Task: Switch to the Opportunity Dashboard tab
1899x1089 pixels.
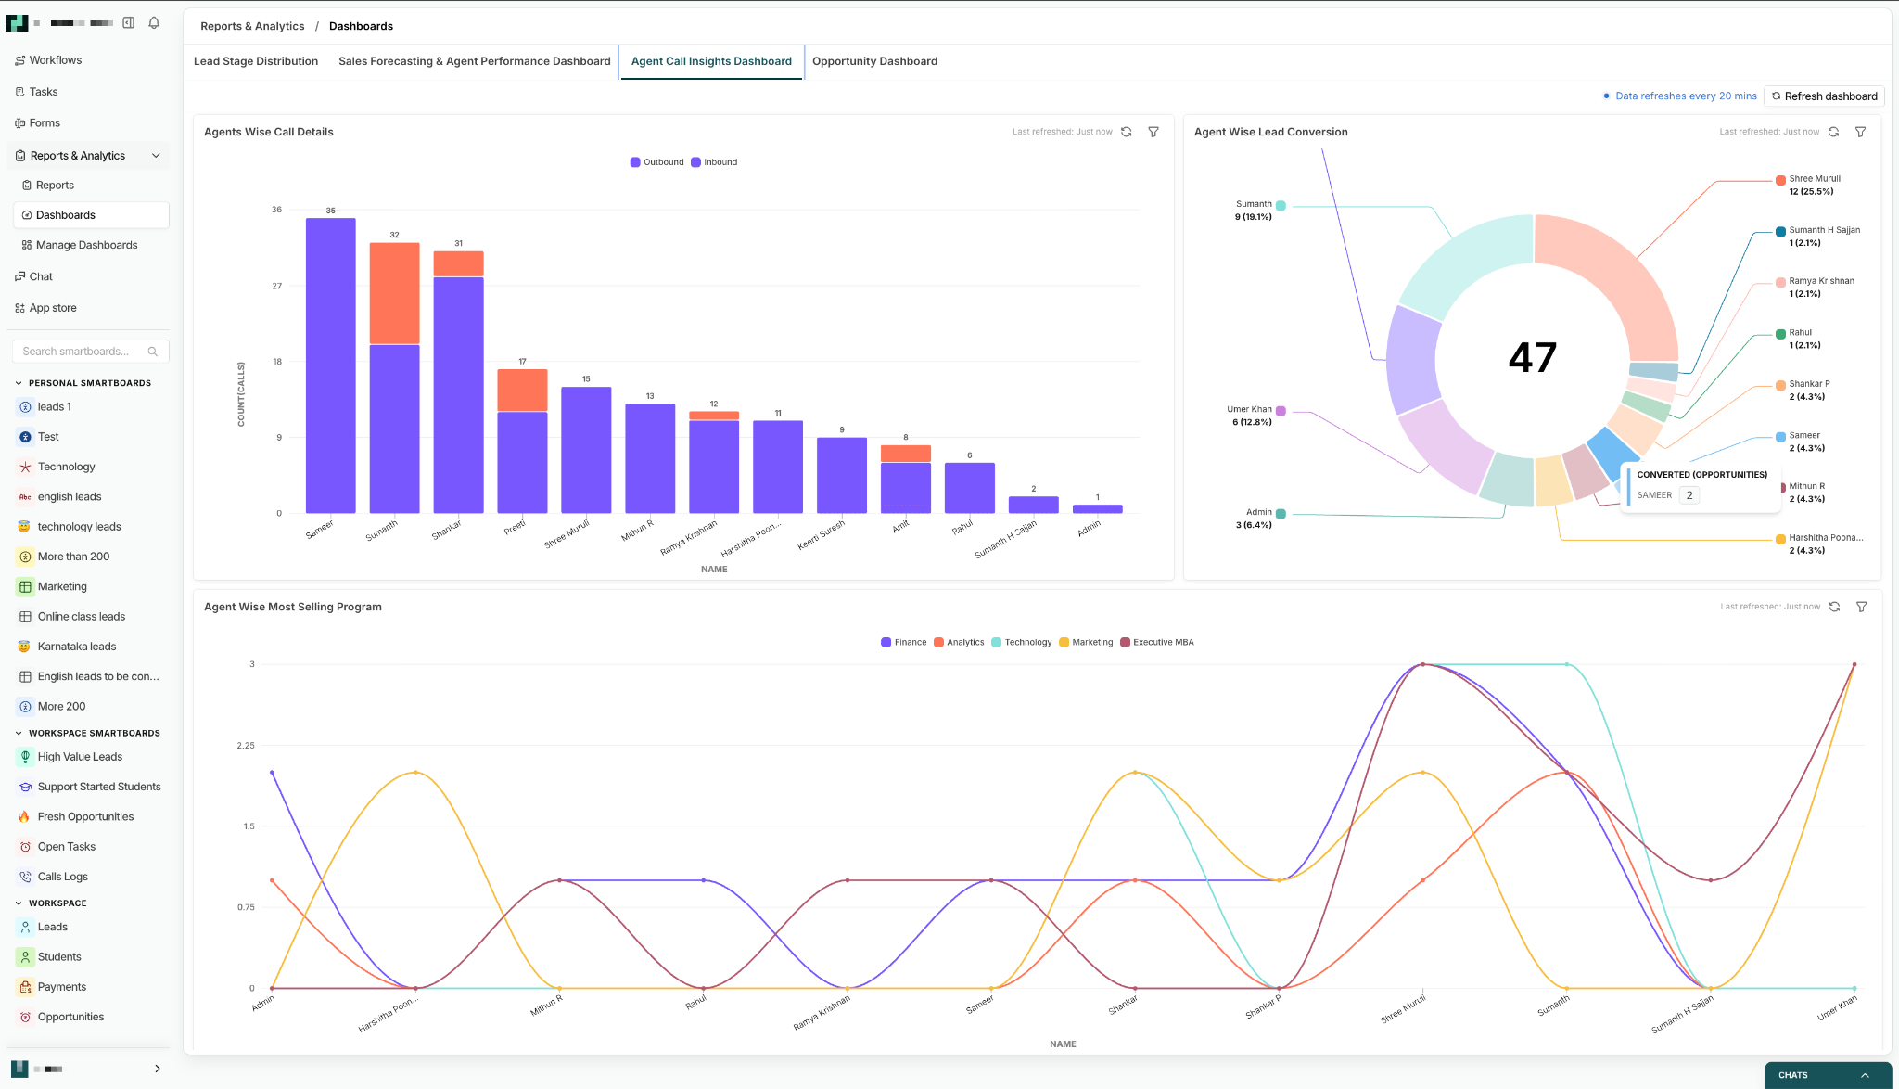Action: [x=874, y=61]
